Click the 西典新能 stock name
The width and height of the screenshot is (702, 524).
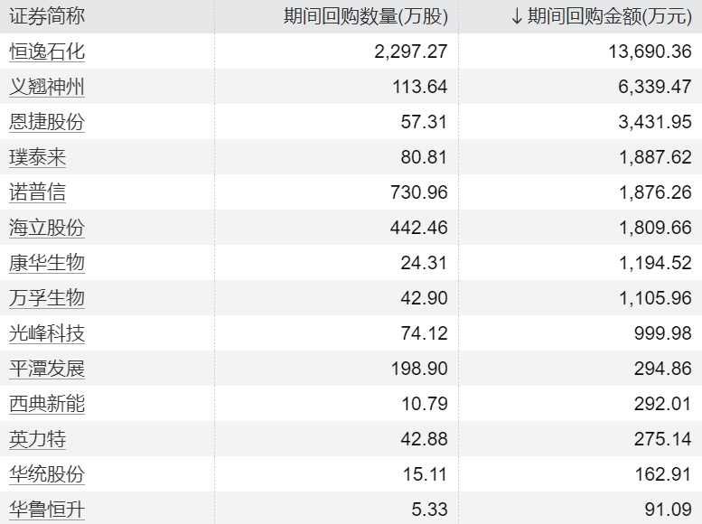47,404
